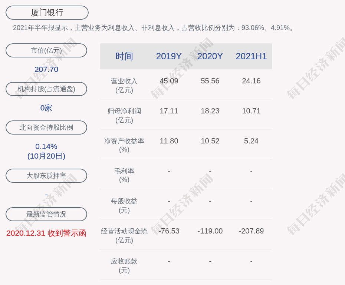Select the 市值(亿元) label pill
The width and height of the screenshot is (345, 285).
[x=46, y=50]
